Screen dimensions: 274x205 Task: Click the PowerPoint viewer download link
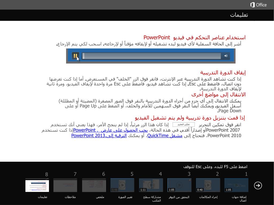[110, 130]
